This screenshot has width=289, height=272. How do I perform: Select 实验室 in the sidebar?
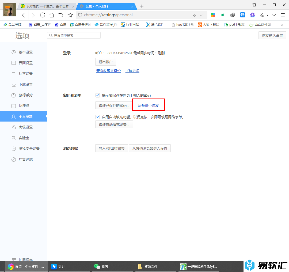pyautogui.click(x=23, y=138)
